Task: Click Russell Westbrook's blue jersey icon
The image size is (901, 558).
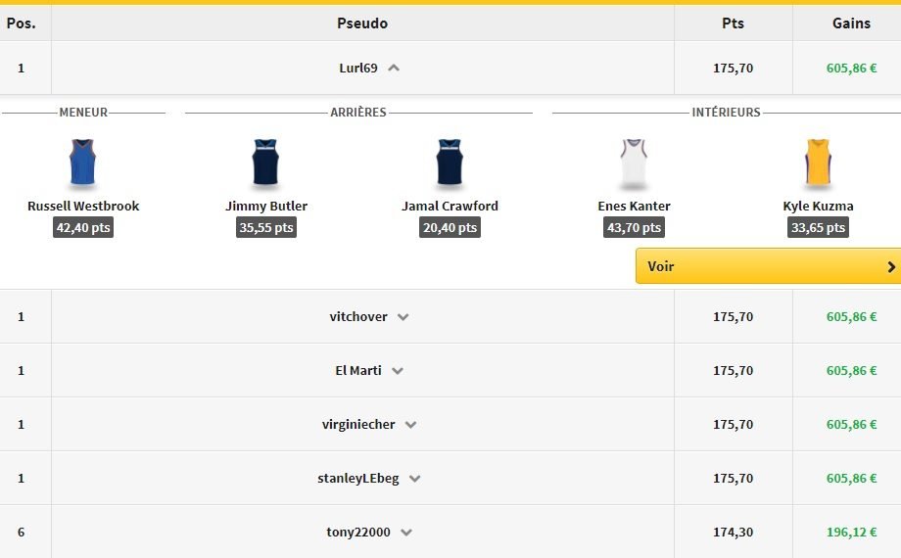Action: click(83, 163)
